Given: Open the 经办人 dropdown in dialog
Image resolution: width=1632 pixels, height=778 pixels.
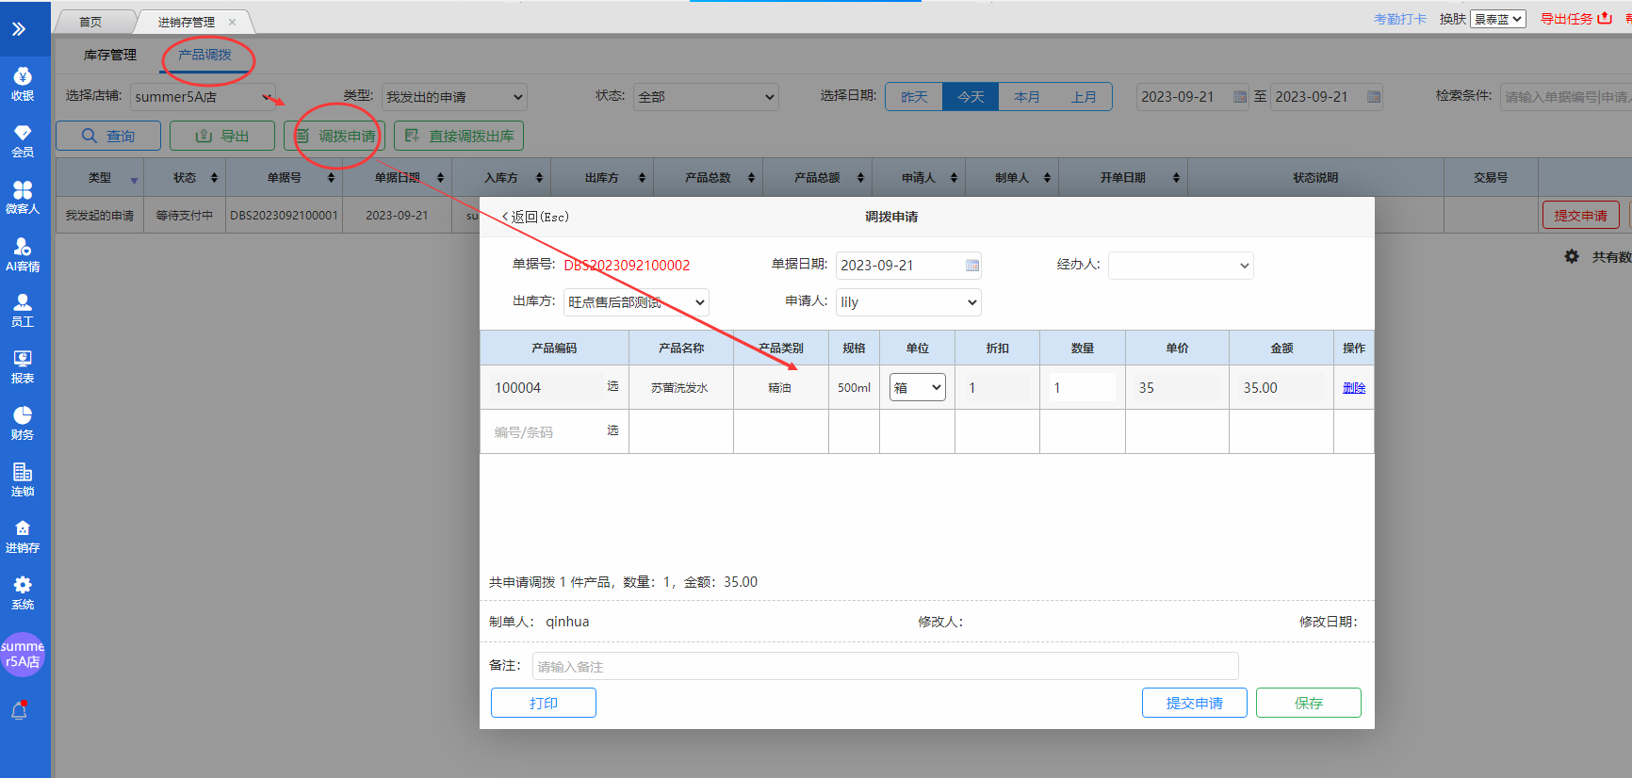Looking at the screenshot, I should click(1181, 266).
